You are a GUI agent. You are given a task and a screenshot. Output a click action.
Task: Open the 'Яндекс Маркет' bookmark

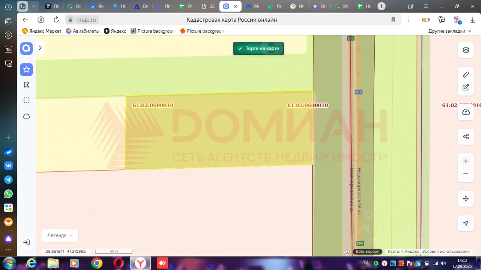coord(42,31)
